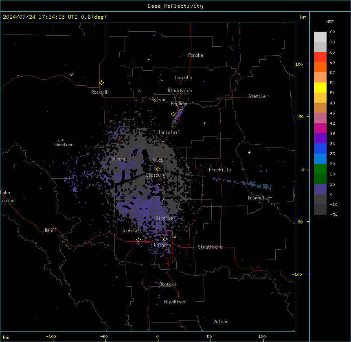Click the white 70-80 dBZ swatch
Image resolution: width=351 pixels, height=342 pixels.
pos(320,37)
